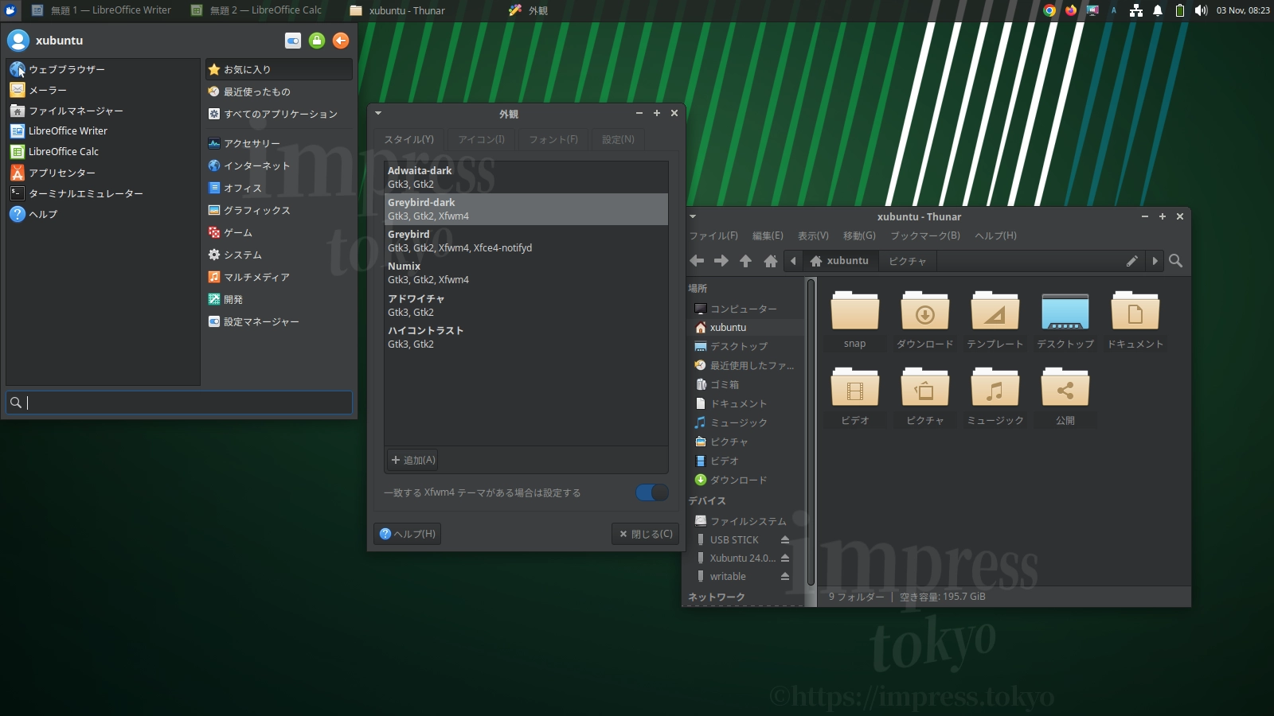Go to parent folder in Thunar

pyautogui.click(x=746, y=261)
